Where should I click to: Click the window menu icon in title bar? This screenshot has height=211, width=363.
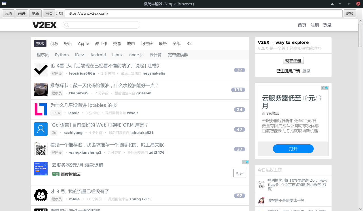(4, 4)
